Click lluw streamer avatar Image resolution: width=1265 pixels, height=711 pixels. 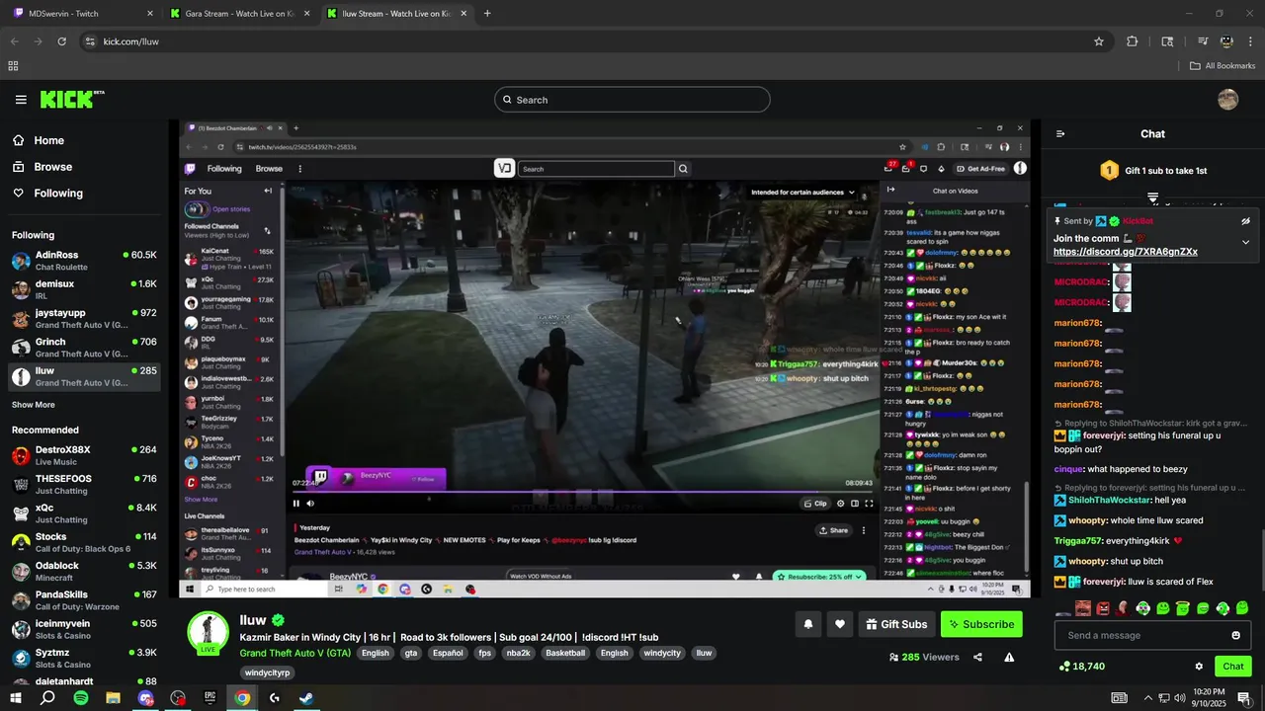(x=209, y=632)
